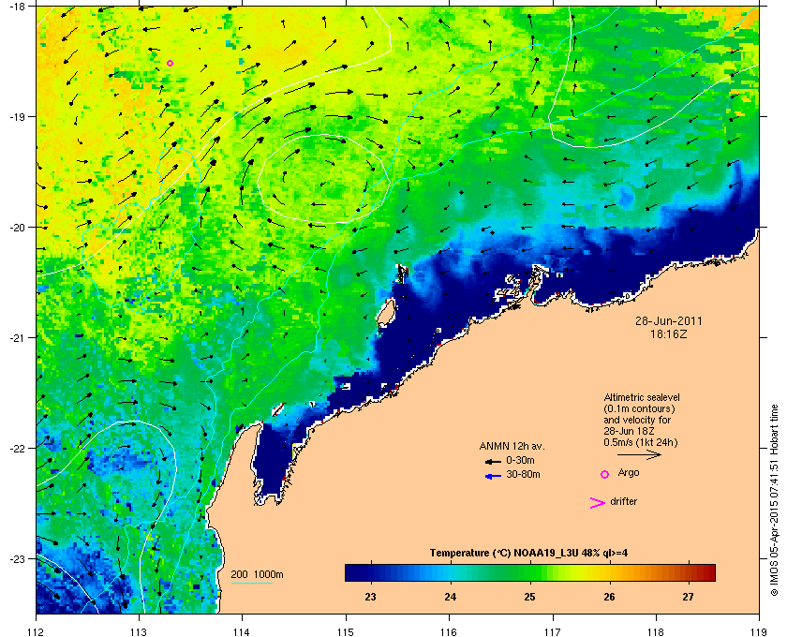Click the latitude axis label -19
This screenshot has width=787, height=637.
coord(18,117)
